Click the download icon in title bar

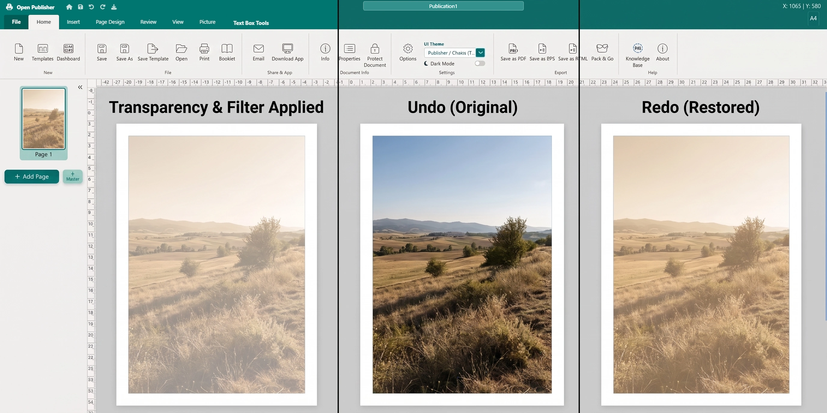[x=114, y=7]
